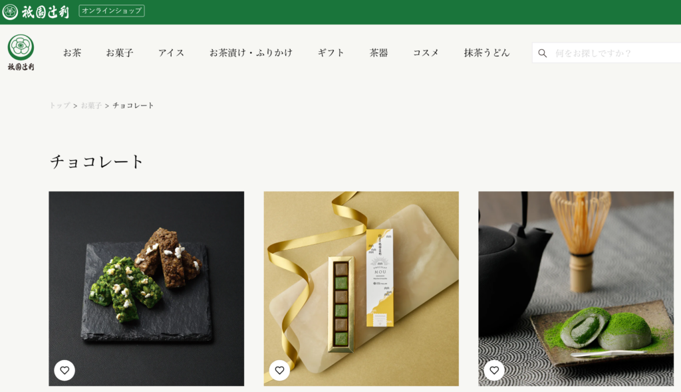Open the matcha crunch bars product image

tap(146, 288)
